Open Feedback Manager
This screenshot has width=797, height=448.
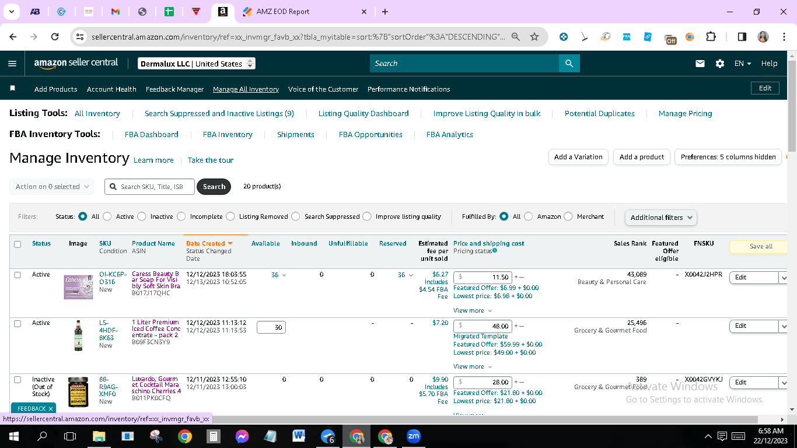[174, 89]
